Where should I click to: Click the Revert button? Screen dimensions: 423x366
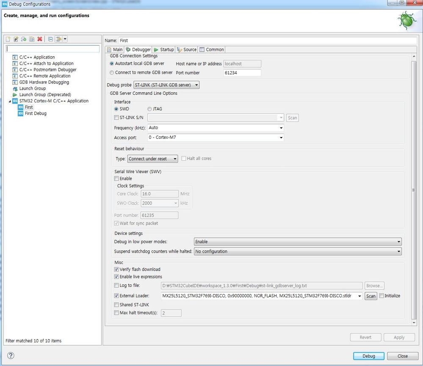[x=365, y=337]
